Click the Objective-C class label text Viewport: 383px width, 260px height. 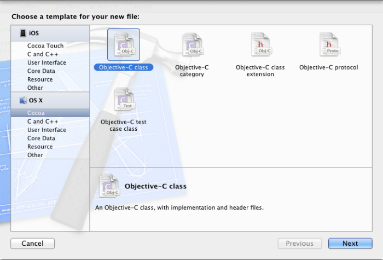pos(123,67)
